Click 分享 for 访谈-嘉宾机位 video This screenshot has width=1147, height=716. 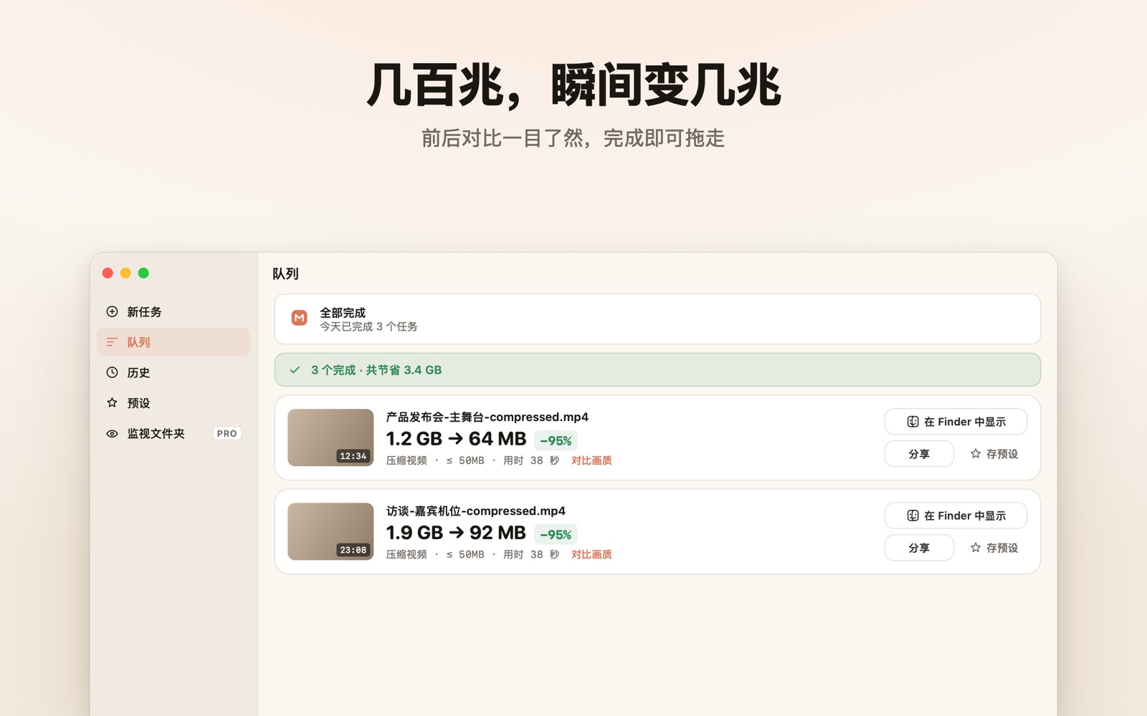click(x=919, y=547)
